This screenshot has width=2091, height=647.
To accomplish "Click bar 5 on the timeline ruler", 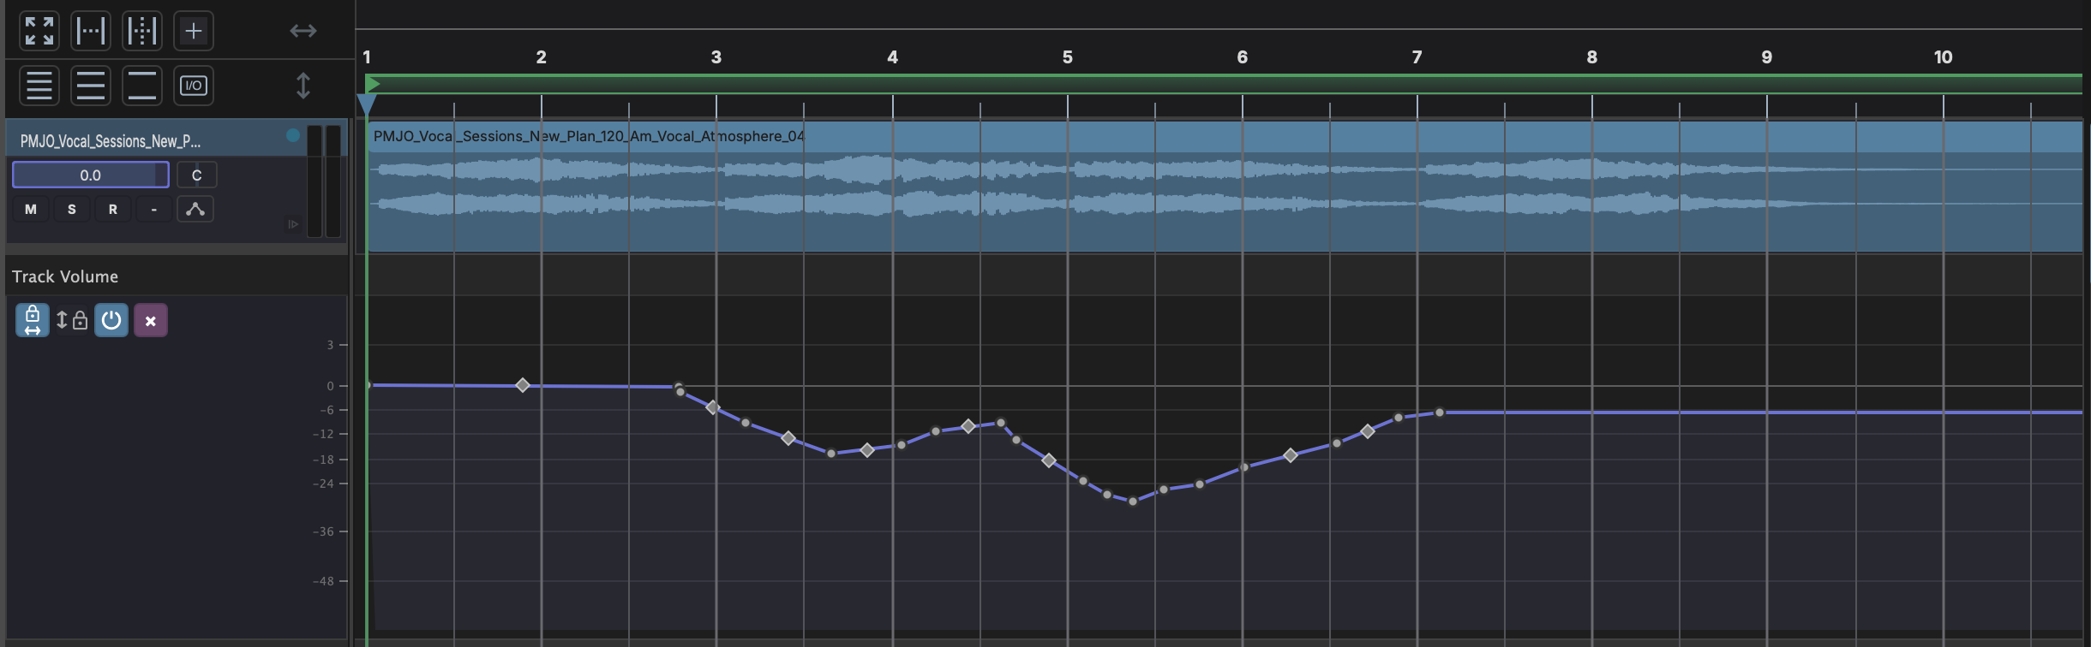I will coord(1068,57).
